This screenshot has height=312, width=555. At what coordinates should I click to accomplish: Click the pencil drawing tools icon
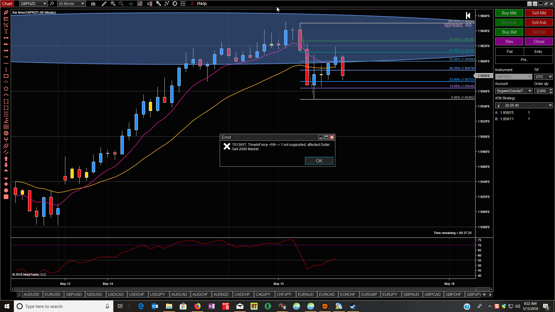[104, 4]
